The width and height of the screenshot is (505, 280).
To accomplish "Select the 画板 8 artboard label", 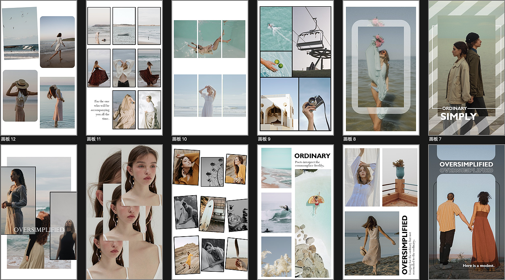I will tap(350, 139).
